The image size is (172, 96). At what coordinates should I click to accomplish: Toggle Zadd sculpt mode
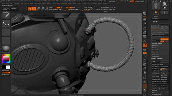tap(69, 7)
